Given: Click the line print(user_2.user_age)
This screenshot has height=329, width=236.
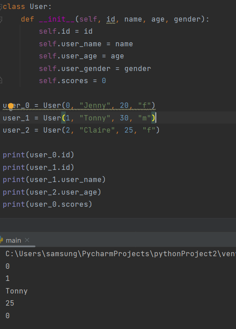Looking at the screenshot, I should [52, 192].
